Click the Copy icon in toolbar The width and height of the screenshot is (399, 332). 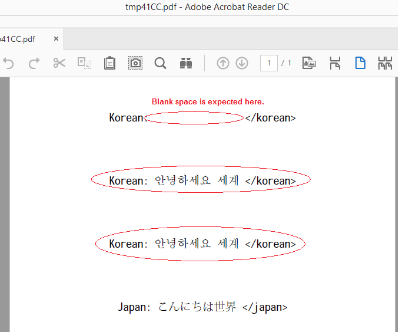point(85,63)
